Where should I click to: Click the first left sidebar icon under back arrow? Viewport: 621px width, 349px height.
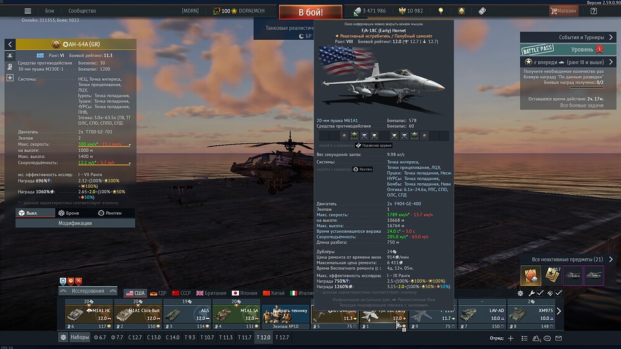tap(10, 56)
